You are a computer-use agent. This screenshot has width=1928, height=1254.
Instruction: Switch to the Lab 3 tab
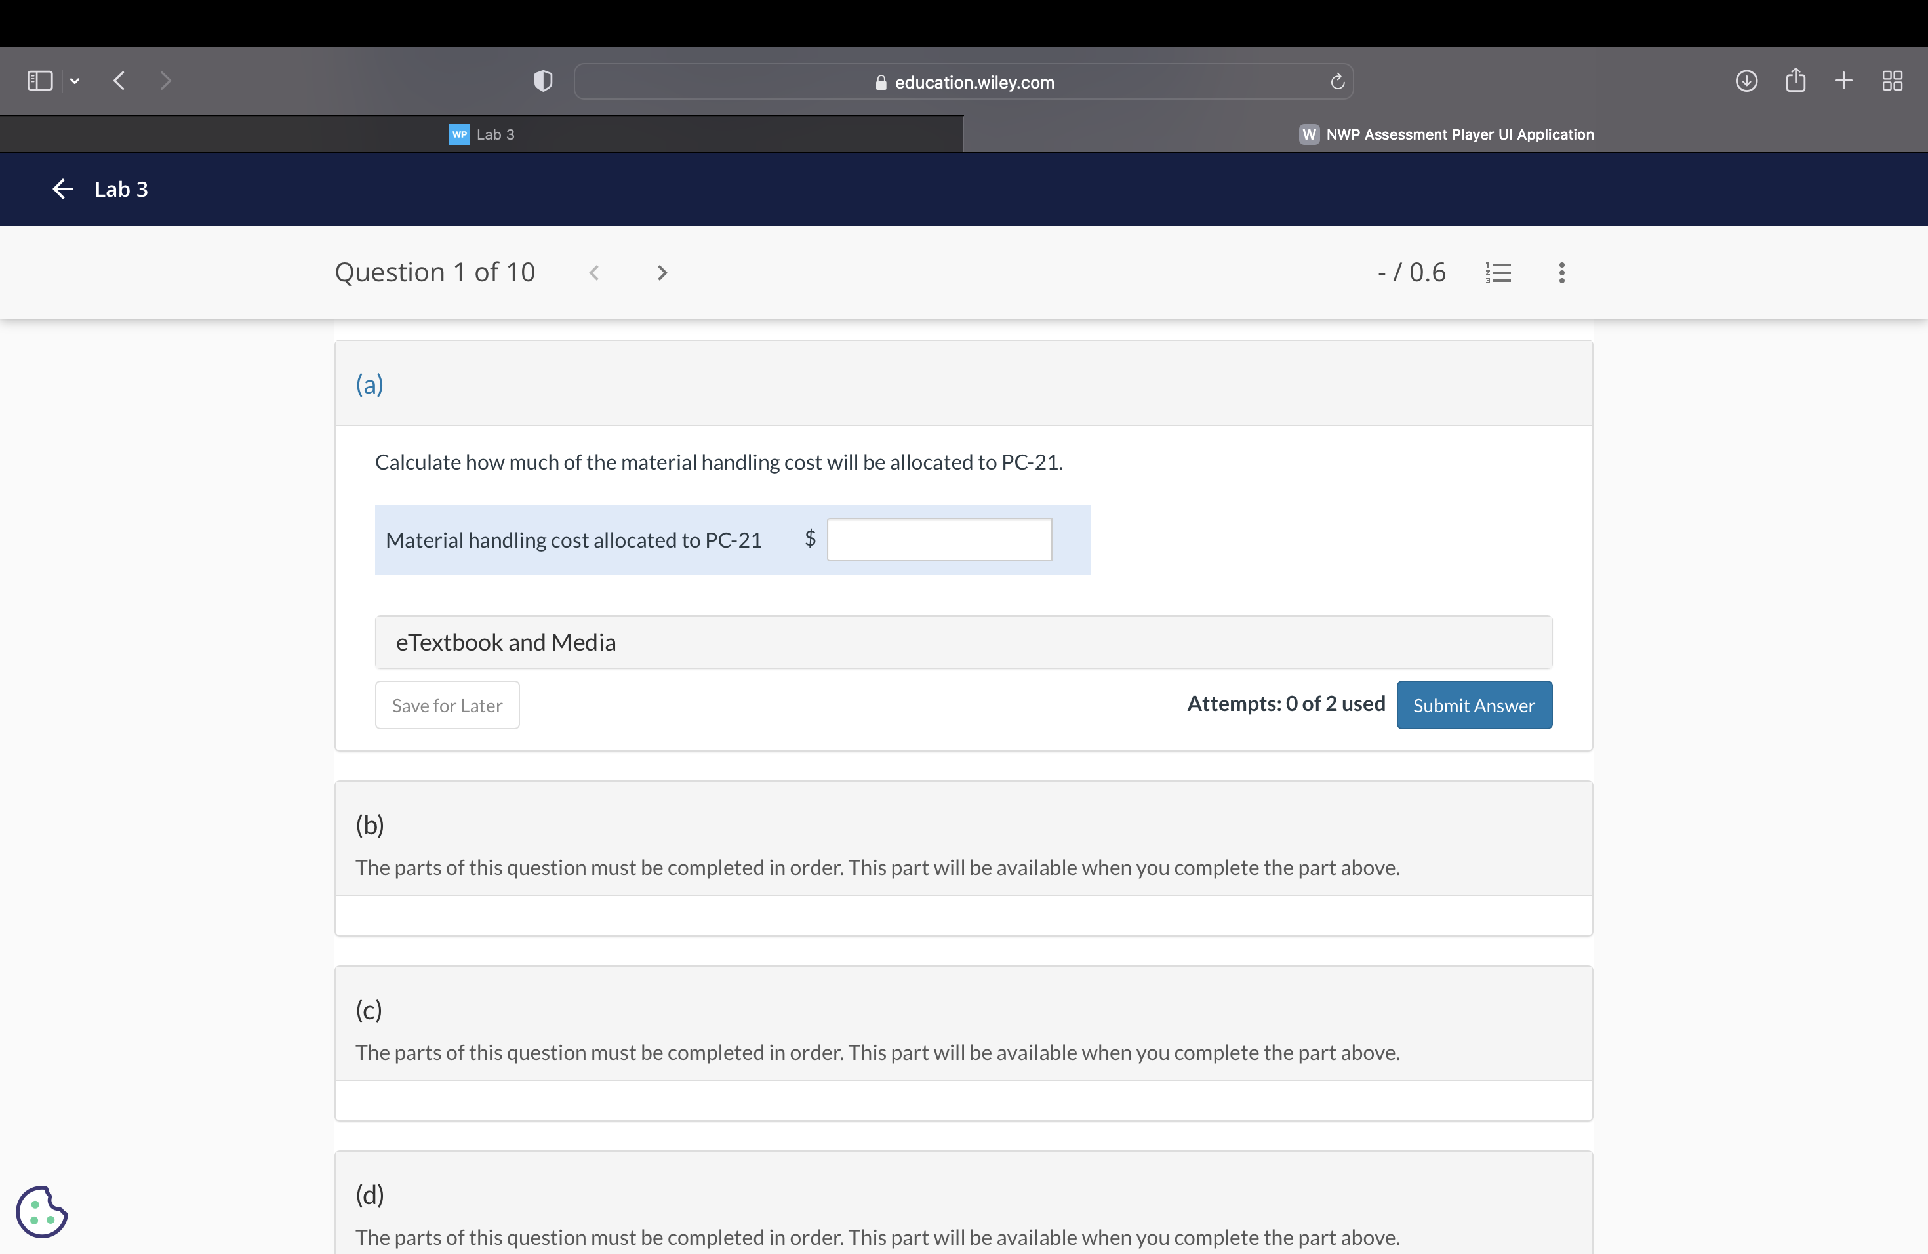coord(482,134)
